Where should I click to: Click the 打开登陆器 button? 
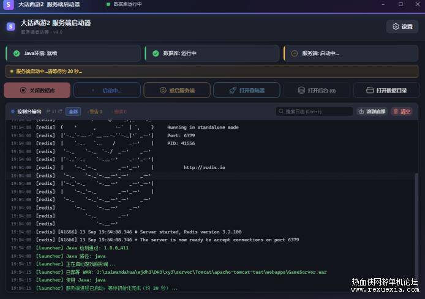[247, 90]
